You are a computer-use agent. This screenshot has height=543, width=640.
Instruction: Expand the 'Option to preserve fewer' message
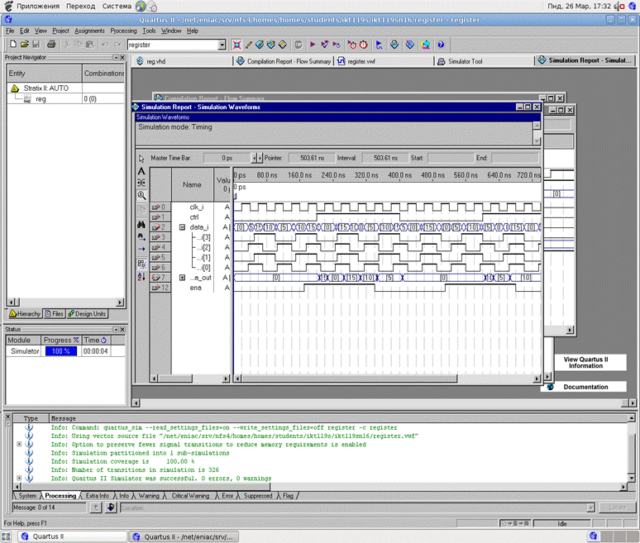pyautogui.click(x=19, y=445)
